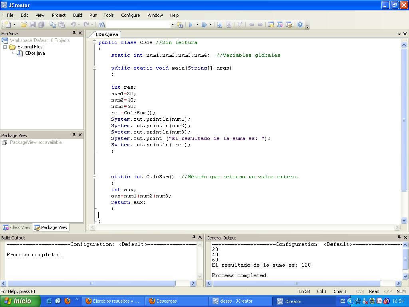This screenshot has width=409, height=307.
Task: Pin the Package View panel
Action: click(74, 135)
